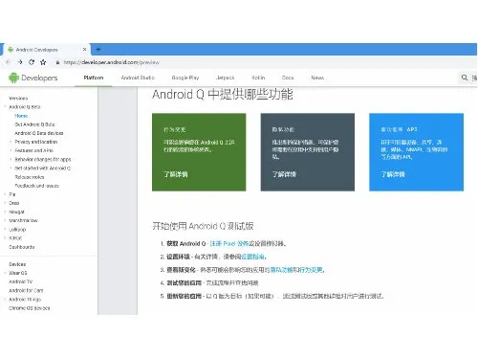The height and width of the screenshot is (359, 478).
Task: Open the 设置指南 link in step 2
Action: (252, 257)
